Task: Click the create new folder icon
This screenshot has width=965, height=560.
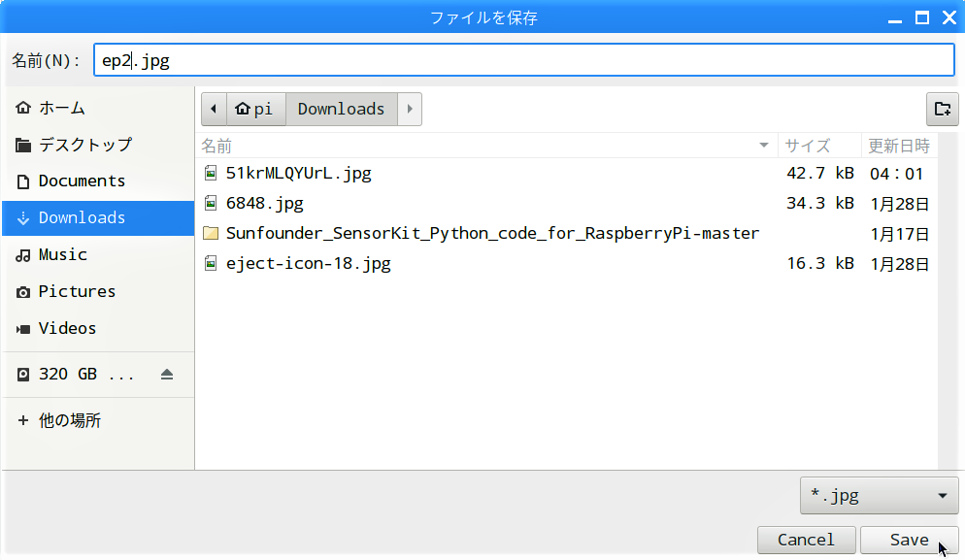Action: (x=943, y=109)
